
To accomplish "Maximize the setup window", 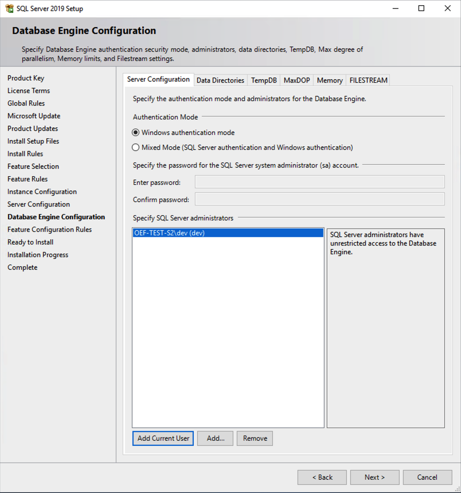I will pos(421,9).
